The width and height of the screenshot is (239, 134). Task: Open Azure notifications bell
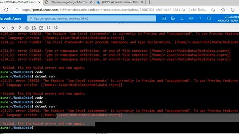(182, 19)
